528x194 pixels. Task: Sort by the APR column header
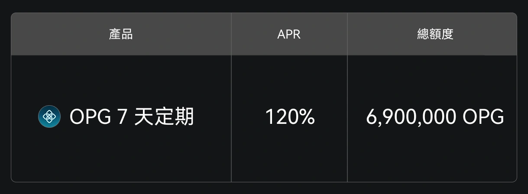(289, 34)
